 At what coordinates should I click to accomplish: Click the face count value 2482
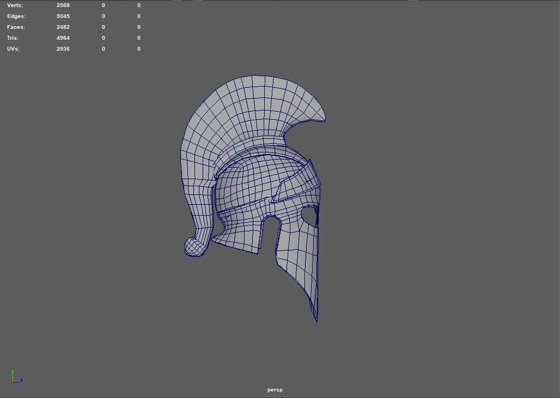point(63,27)
